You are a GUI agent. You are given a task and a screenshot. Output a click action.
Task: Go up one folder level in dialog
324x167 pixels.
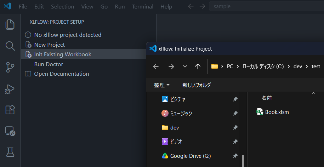tap(198, 67)
